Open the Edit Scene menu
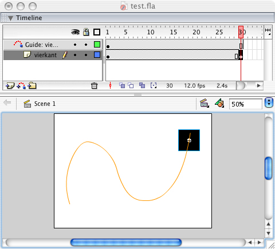 coord(205,103)
